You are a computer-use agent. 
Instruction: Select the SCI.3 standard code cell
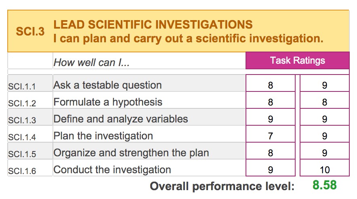30,31
